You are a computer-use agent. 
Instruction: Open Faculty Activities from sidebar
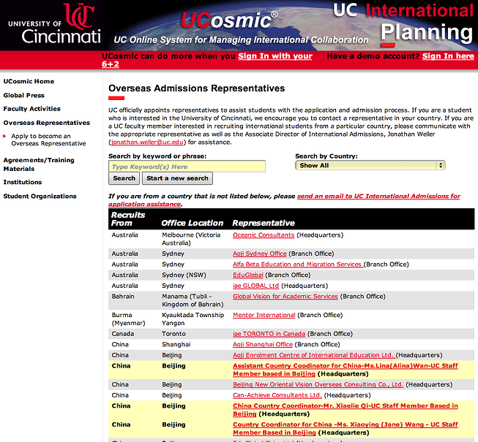pos(31,109)
